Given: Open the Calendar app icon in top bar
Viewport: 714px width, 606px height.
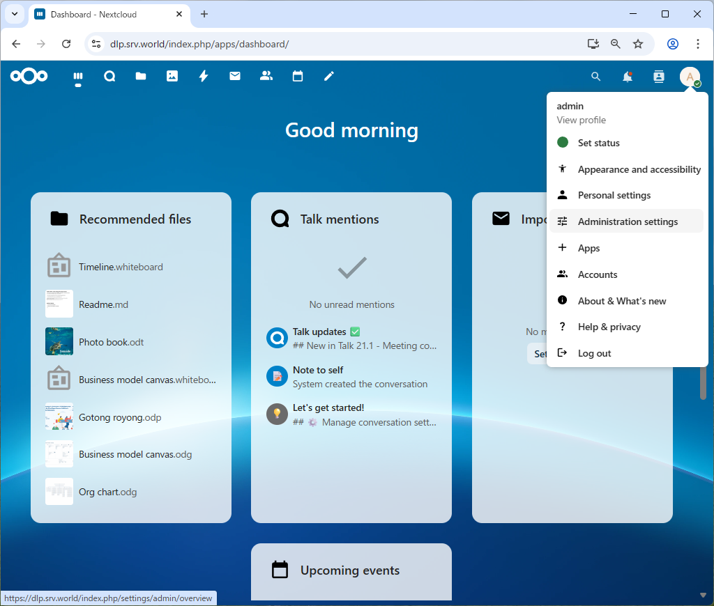Looking at the screenshot, I should 298,77.
